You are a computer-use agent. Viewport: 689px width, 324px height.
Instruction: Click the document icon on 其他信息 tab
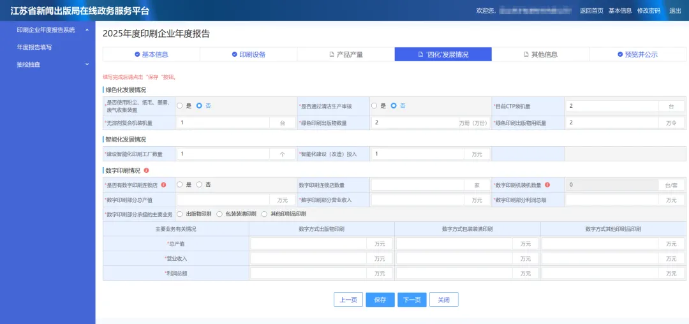point(526,54)
